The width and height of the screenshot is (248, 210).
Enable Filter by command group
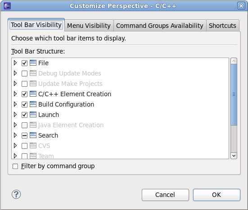click(15, 166)
